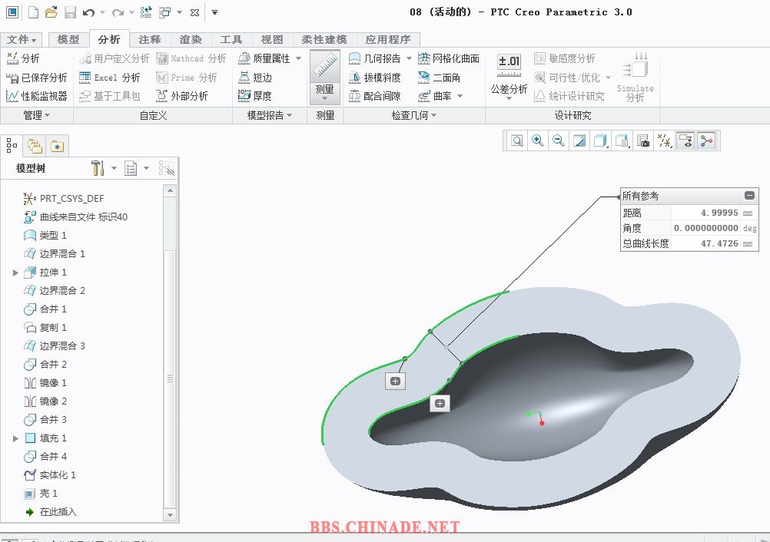Switch to the 模型 ribbon tab

click(68, 39)
